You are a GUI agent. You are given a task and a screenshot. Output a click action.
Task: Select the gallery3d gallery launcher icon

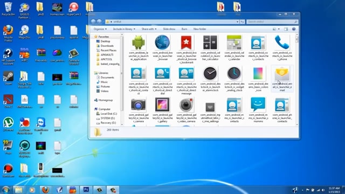pyautogui.click(x=162, y=105)
